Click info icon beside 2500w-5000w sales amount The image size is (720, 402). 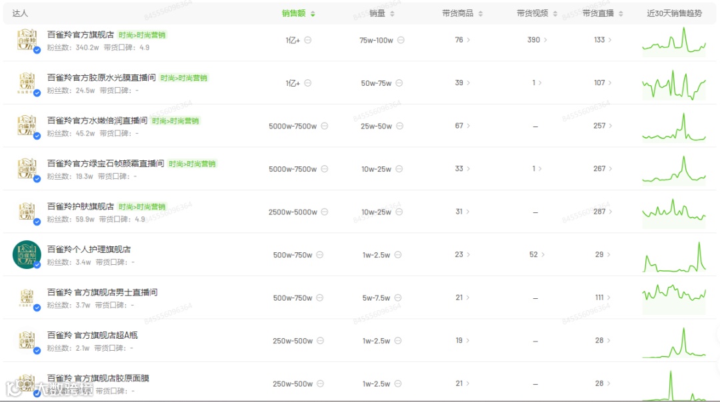point(325,212)
